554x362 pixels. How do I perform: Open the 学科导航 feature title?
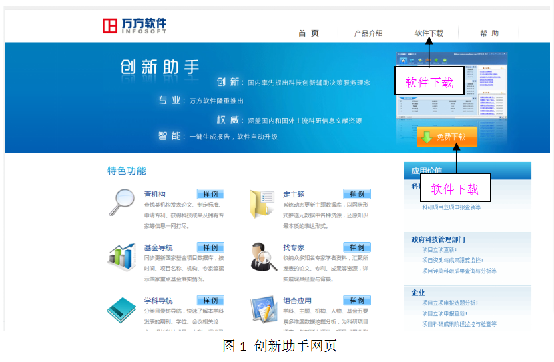tap(158, 301)
